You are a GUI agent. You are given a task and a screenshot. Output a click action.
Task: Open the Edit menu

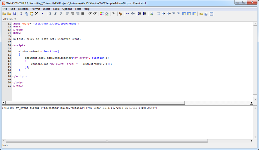(x=13, y=9)
